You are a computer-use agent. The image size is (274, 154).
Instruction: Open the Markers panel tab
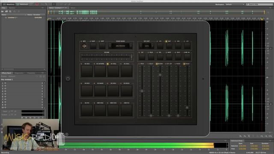coord(12,8)
